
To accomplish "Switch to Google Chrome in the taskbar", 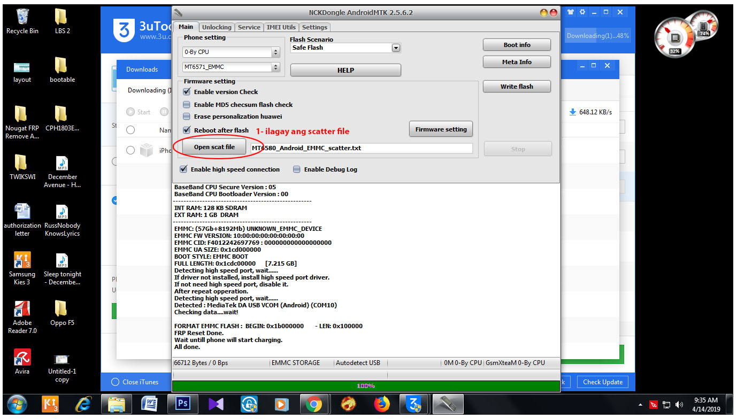I will (x=314, y=405).
